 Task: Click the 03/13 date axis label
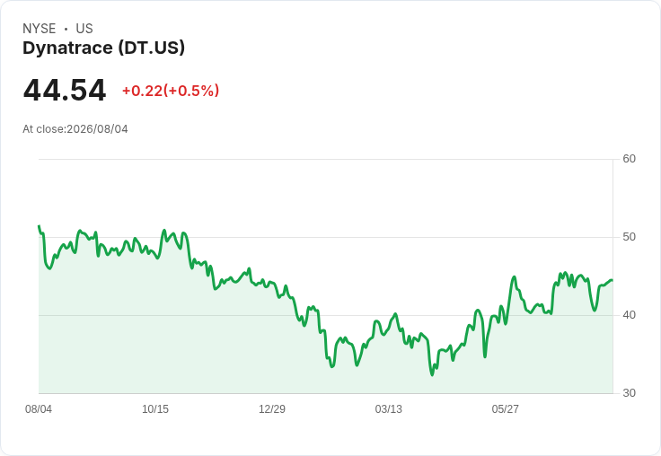click(x=389, y=408)
